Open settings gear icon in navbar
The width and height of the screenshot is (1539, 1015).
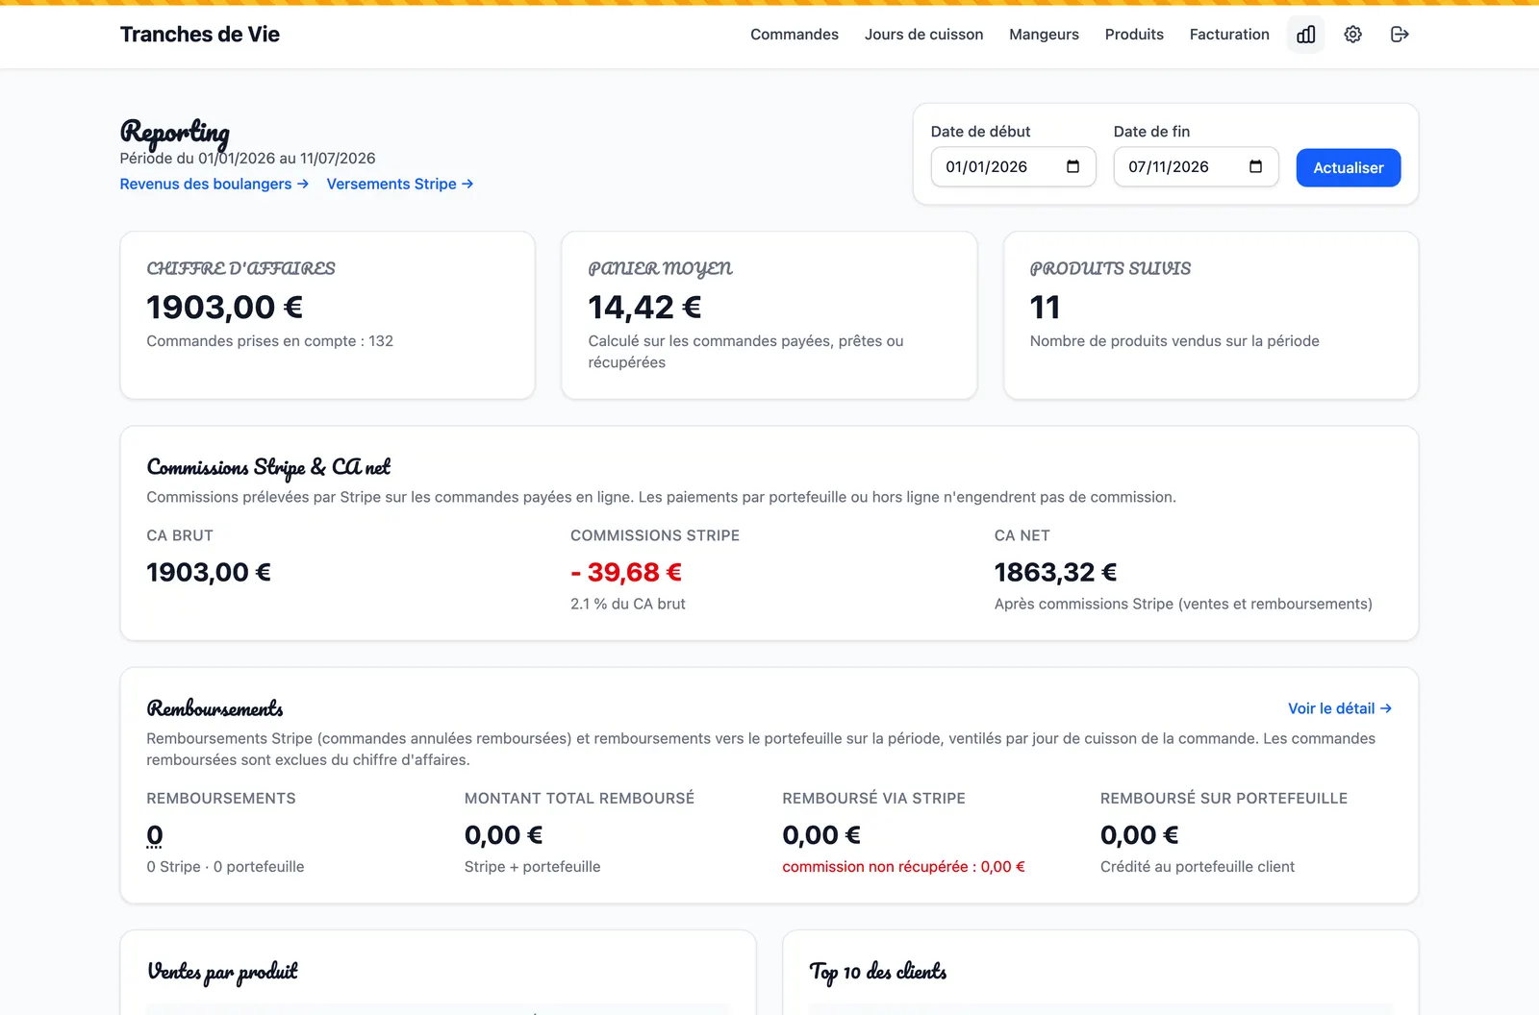click(x=1352, y=35)
